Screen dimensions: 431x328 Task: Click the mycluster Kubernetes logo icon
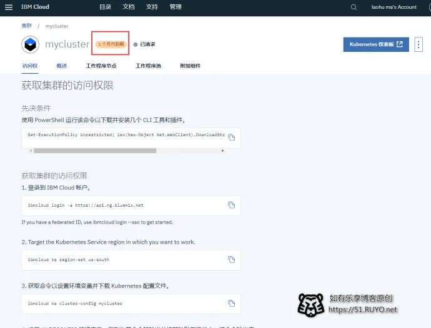pyautogui.click(x=30, y=44)
